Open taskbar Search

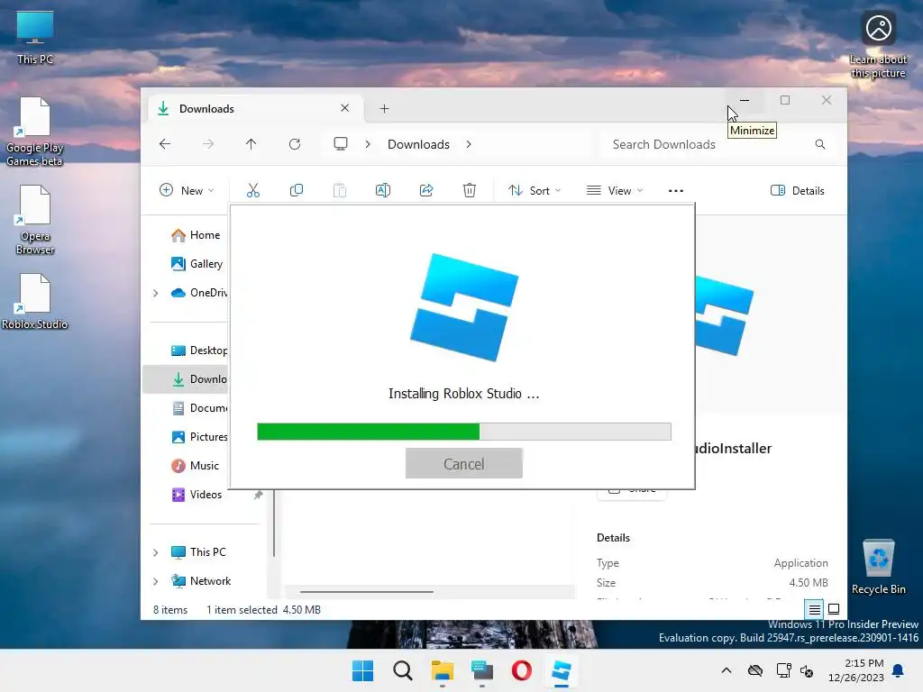[403, 670]
